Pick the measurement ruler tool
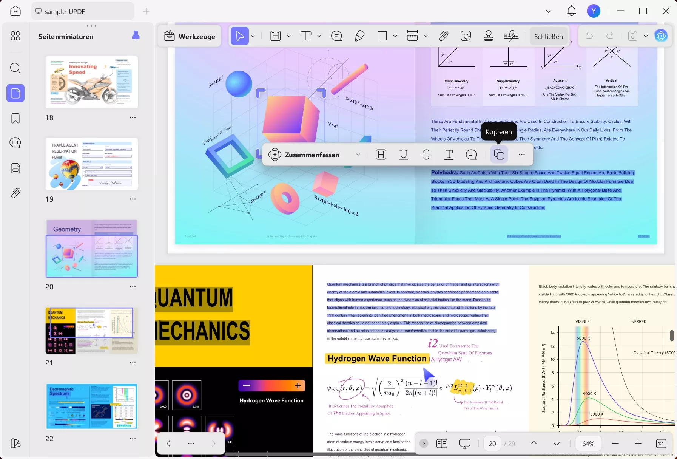 point(412,36)
